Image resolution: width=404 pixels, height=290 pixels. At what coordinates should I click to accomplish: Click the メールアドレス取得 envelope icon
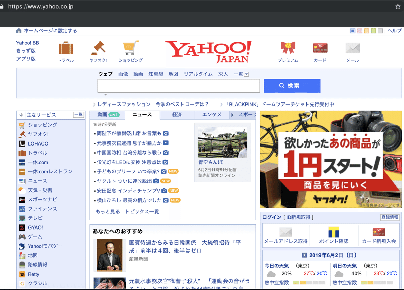286,232
